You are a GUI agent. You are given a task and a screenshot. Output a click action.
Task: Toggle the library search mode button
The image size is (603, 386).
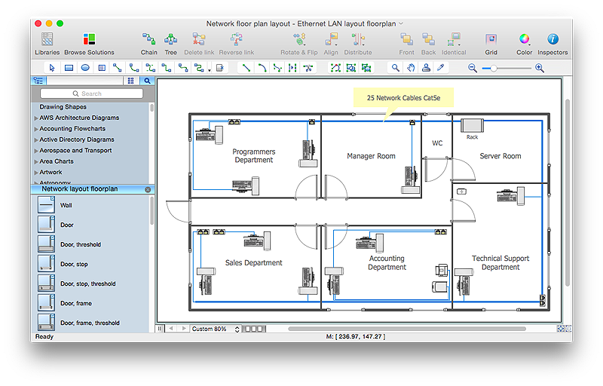[x=147, y=81]
